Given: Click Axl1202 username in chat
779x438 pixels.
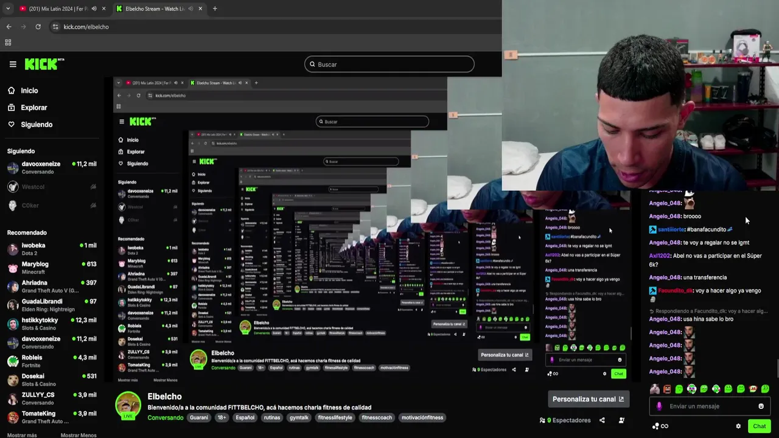Looking at the screenshot, I should pyautogui.click(x=660, y=256).
